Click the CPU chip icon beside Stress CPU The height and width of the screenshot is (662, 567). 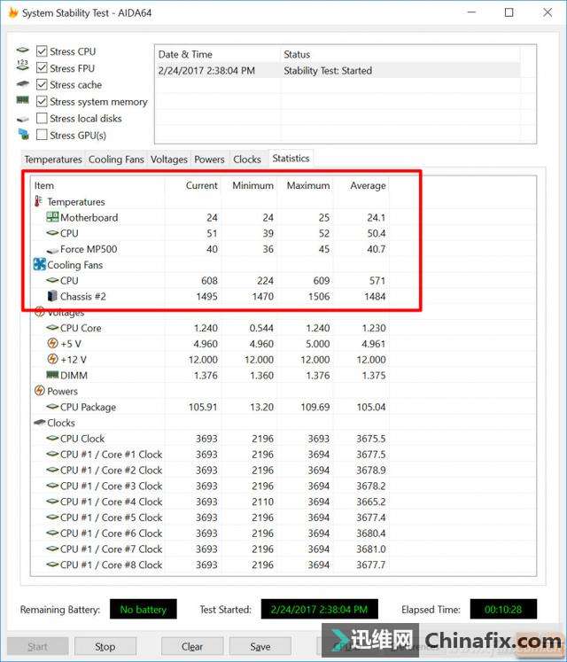tap(23, 51)
